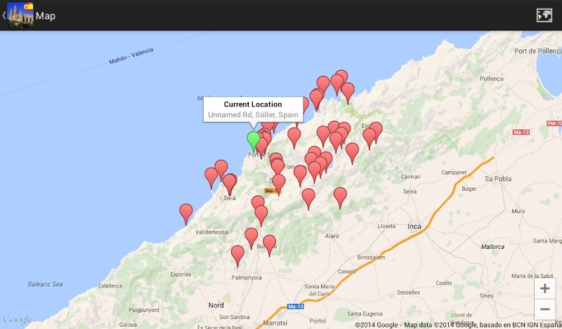Click the Binissalem town label

tap(371, 257)
